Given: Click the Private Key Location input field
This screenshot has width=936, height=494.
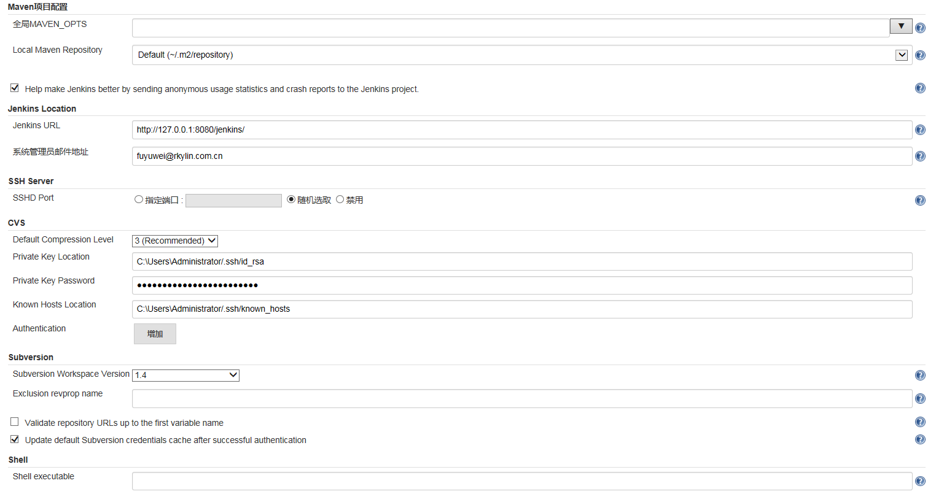Looking at the screenshot, I should coord(430,261).
